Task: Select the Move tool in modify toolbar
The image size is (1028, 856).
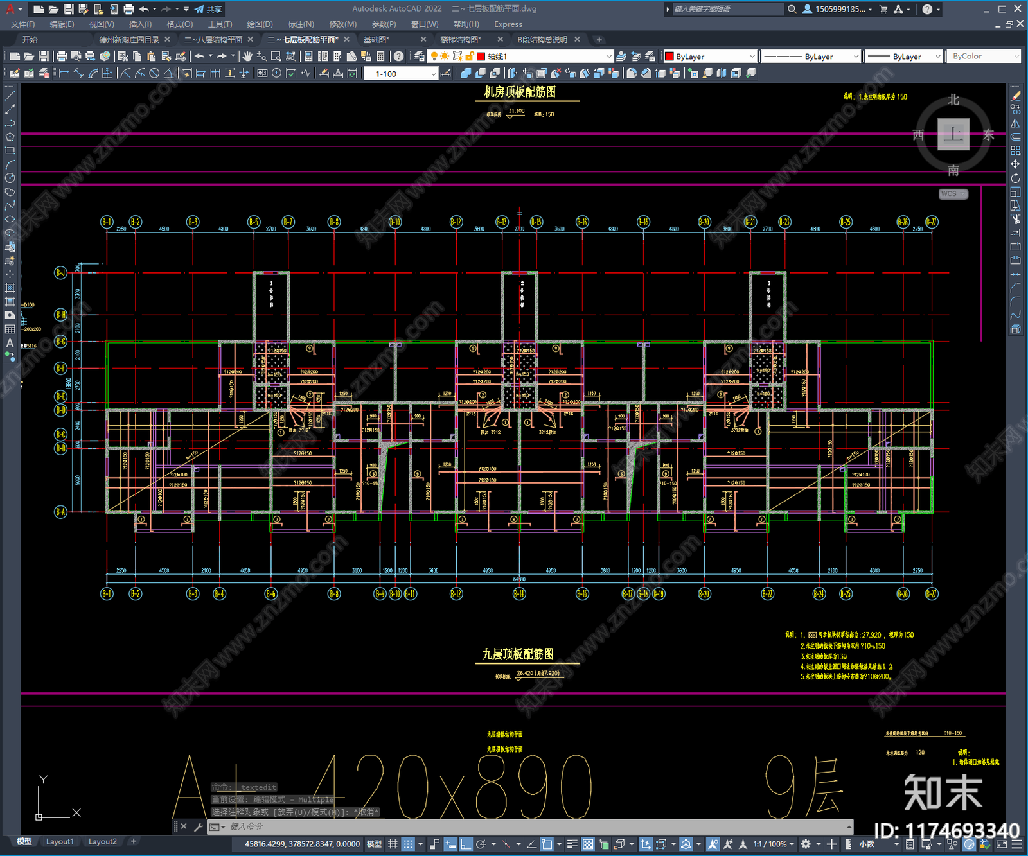Action: point(1015,164)
